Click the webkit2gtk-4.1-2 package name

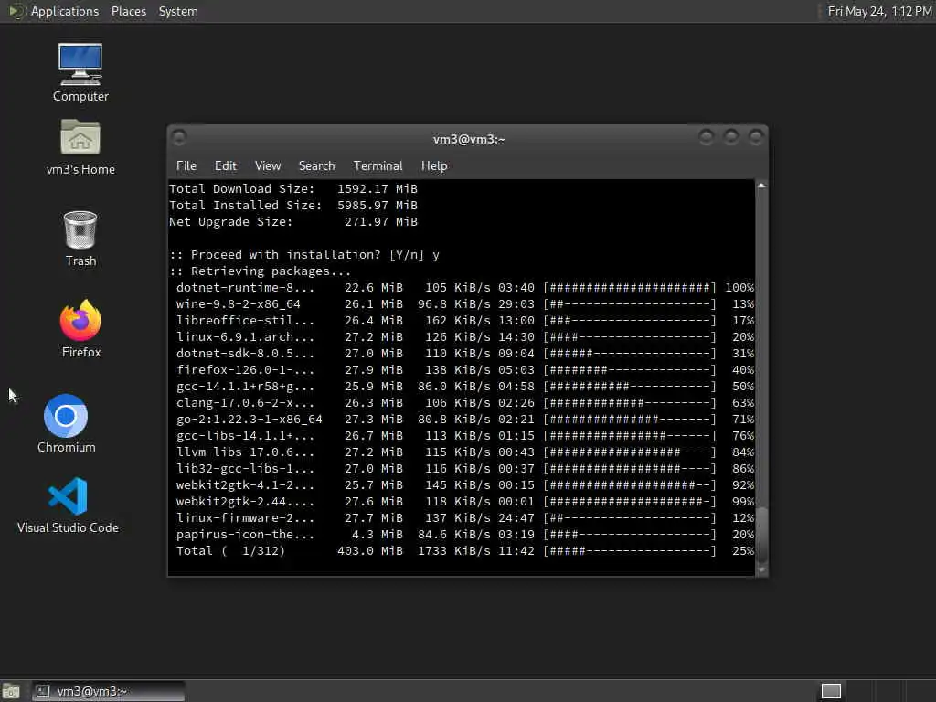click(x=245, y=485)
